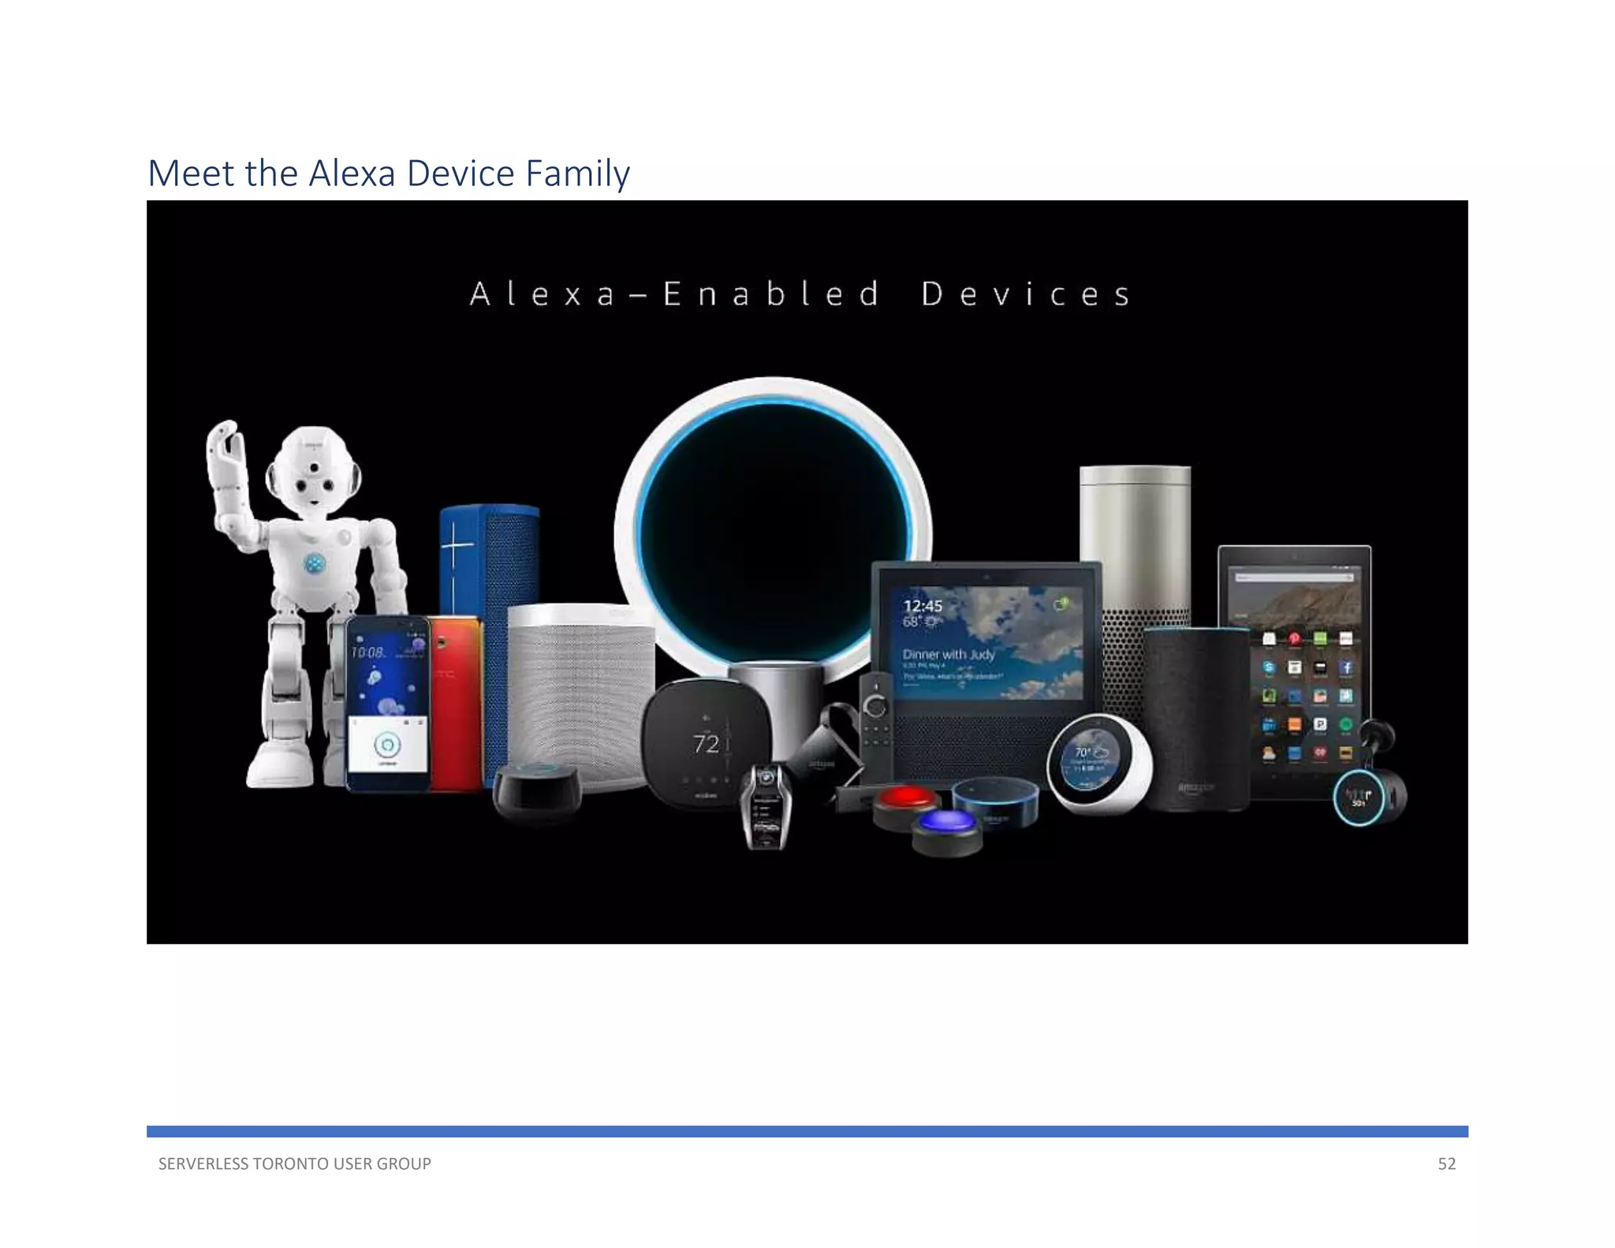Click the dark fabric Amazon Echo
The height and width of the screenshot is (1248, 1615).
(1196, 719)
